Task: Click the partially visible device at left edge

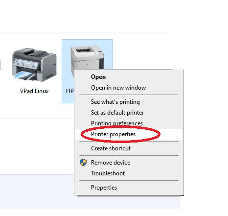Action: pyautogui.click(x=0, y=65)
